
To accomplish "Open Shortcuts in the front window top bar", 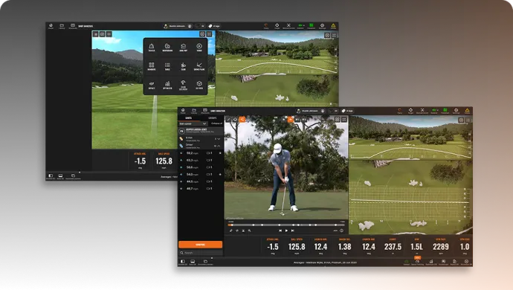I will coord(205,111).
